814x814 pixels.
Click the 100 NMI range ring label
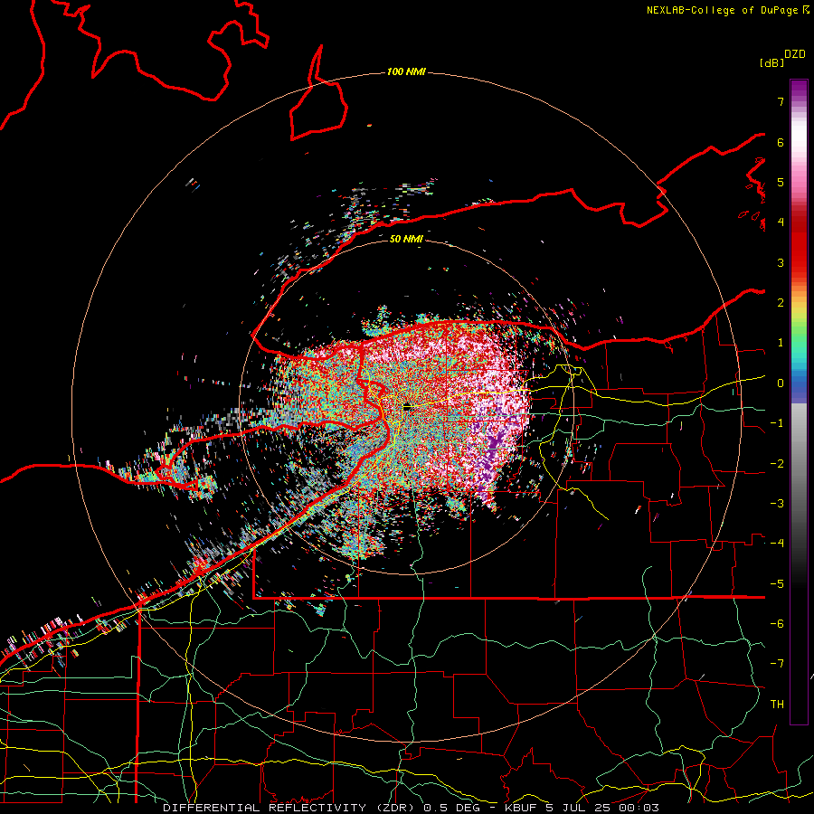click(x=406, y=71)
